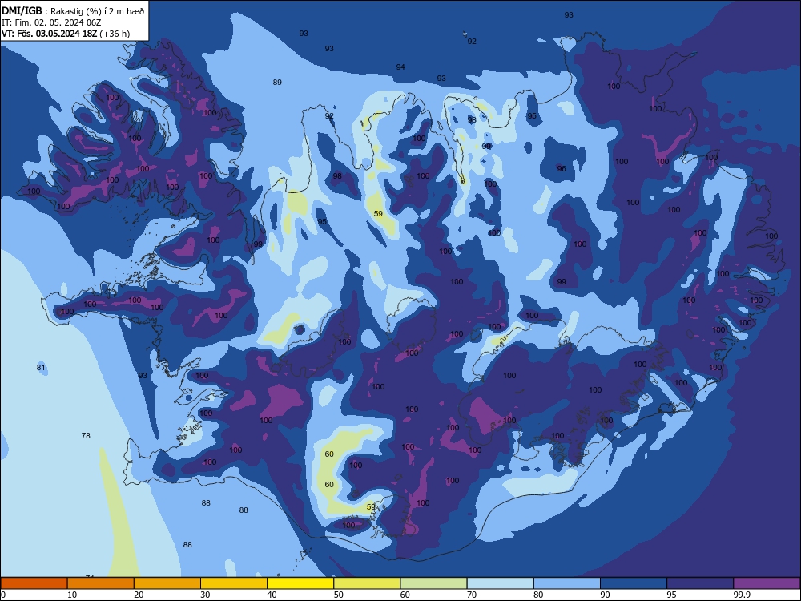Click the legend tick label '10'
Image resolution: width=801 pixels, height=601 pixels.
[x=72, y=595]
